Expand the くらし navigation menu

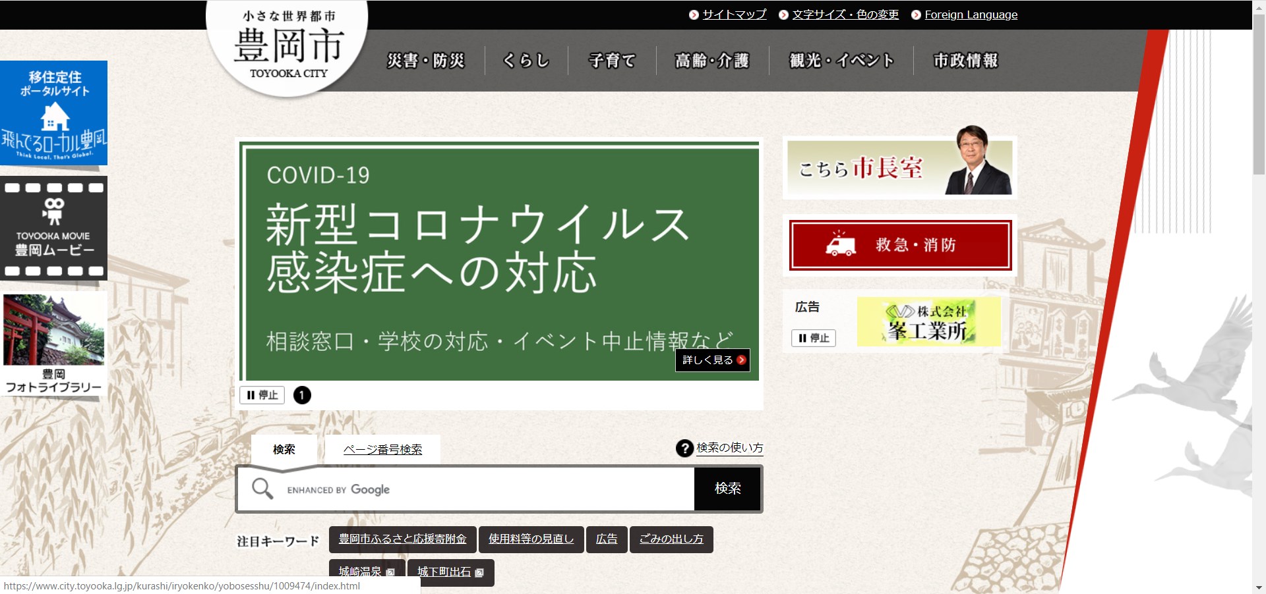[x=526, y=61]
